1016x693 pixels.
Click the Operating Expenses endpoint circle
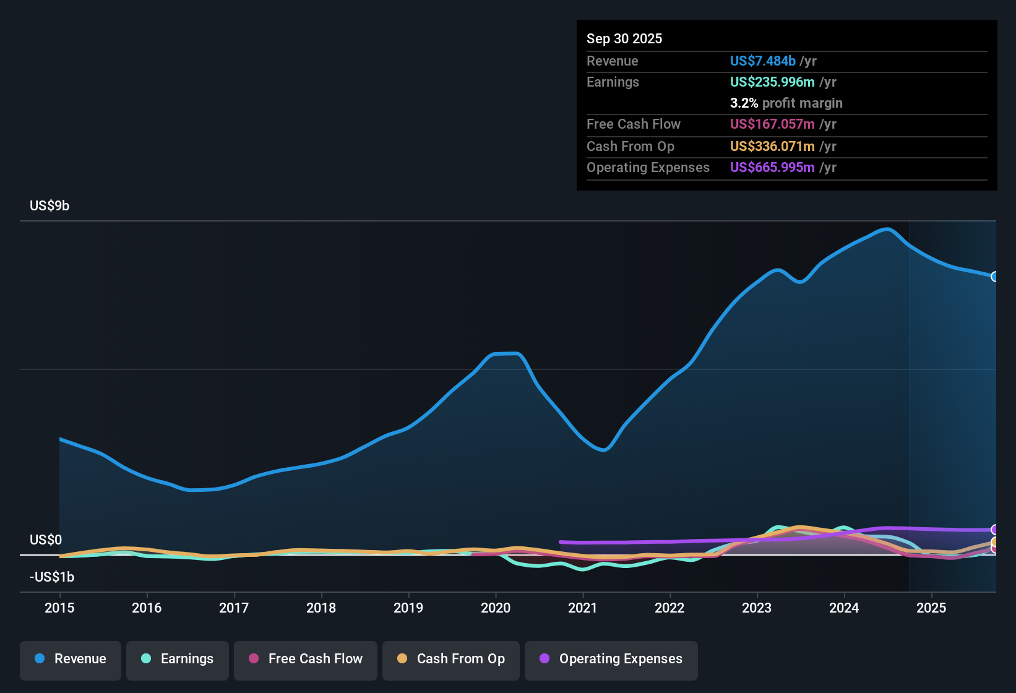995,530
